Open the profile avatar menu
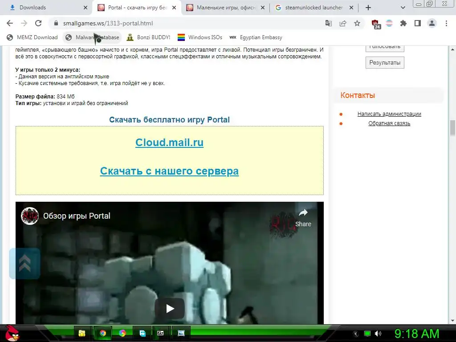456x342 pixels. pos(432,23)
